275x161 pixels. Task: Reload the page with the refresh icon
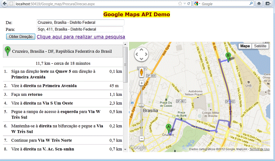(189, 4)
